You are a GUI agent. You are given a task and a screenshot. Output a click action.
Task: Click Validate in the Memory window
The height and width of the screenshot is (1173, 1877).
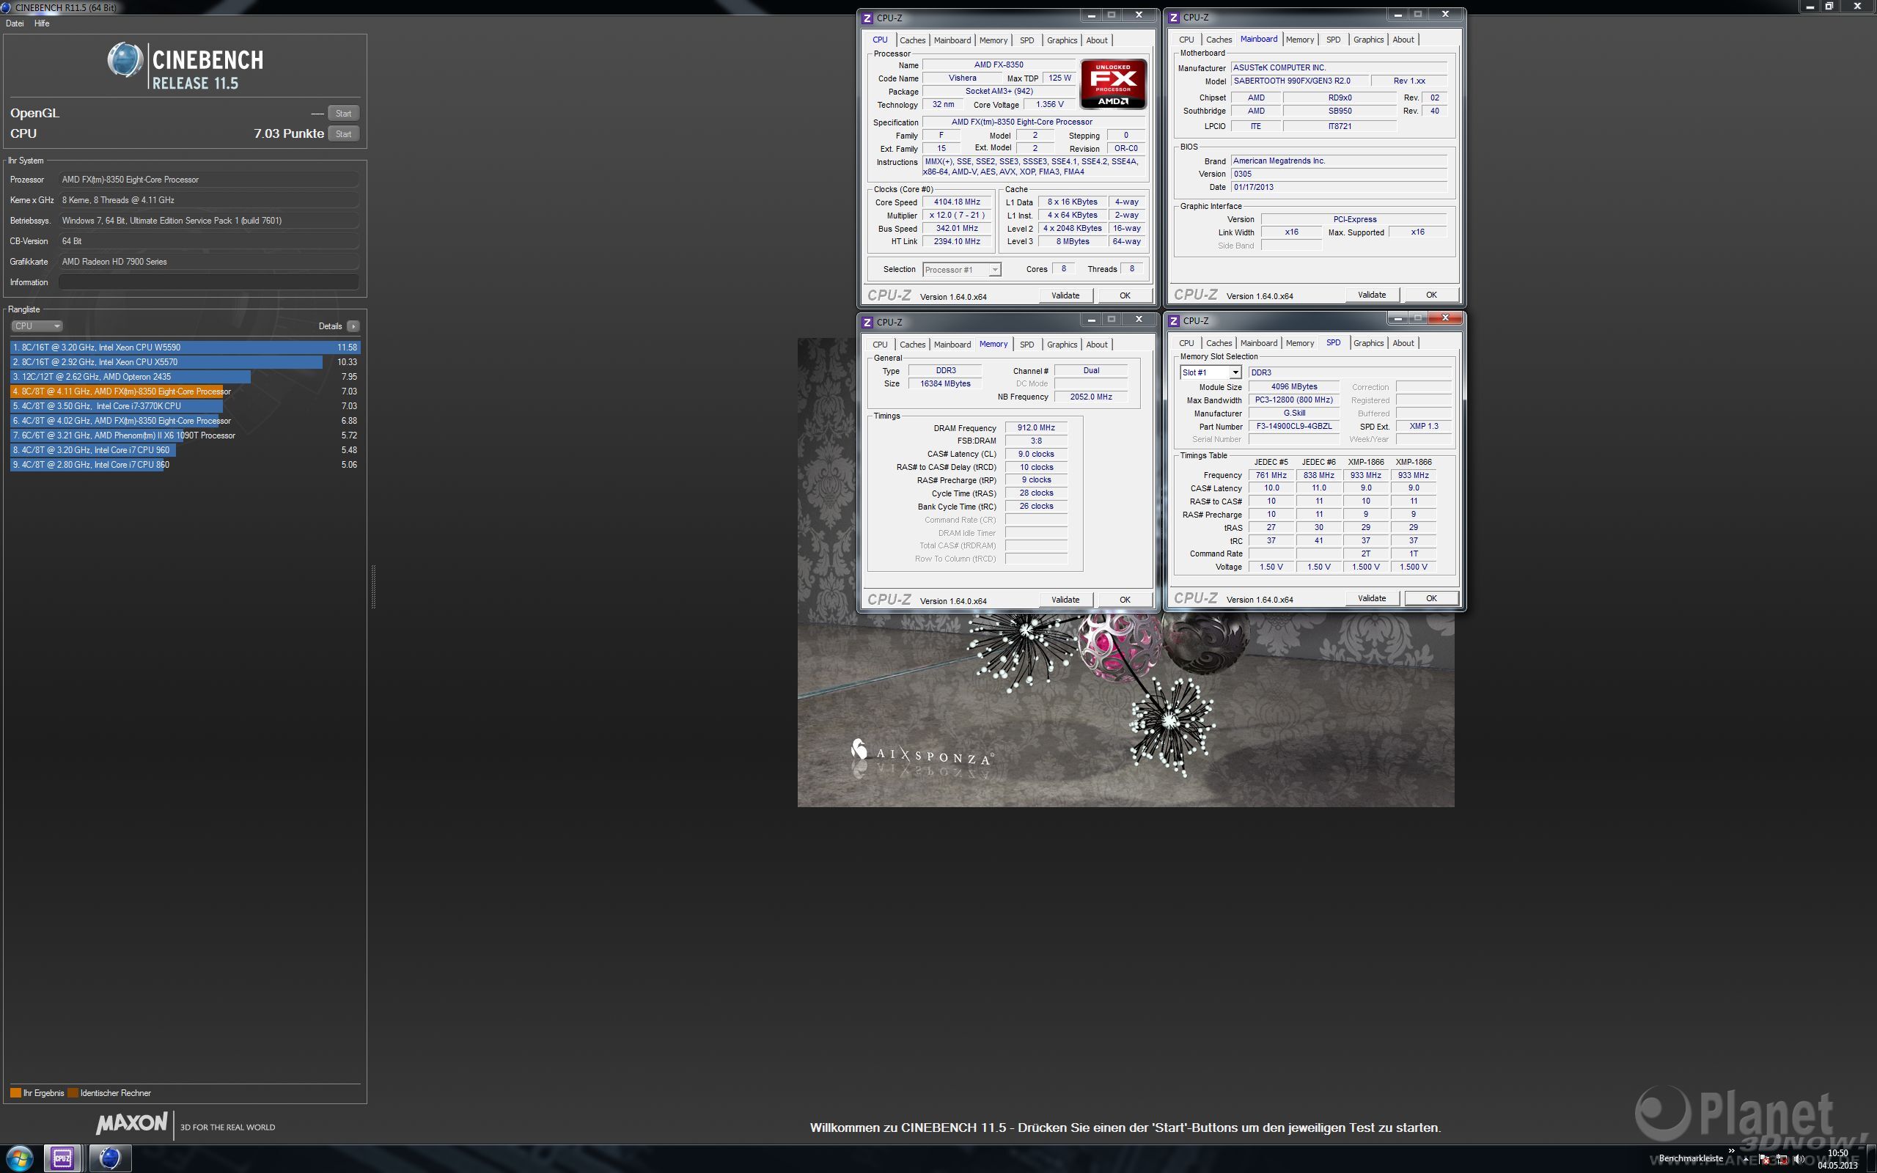(x=1065, y=600)
